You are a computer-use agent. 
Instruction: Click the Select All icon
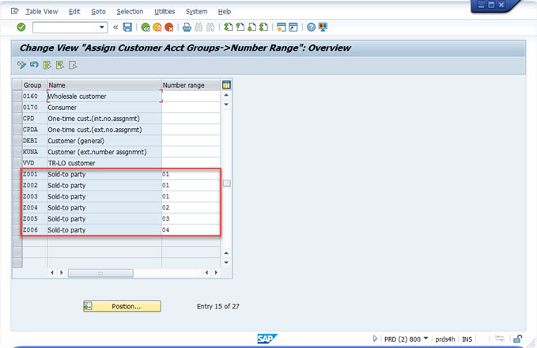pyautogui.click(x=47, y=65)
